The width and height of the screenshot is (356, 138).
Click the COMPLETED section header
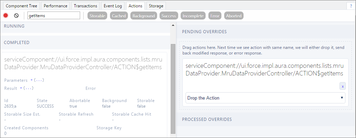85,43
